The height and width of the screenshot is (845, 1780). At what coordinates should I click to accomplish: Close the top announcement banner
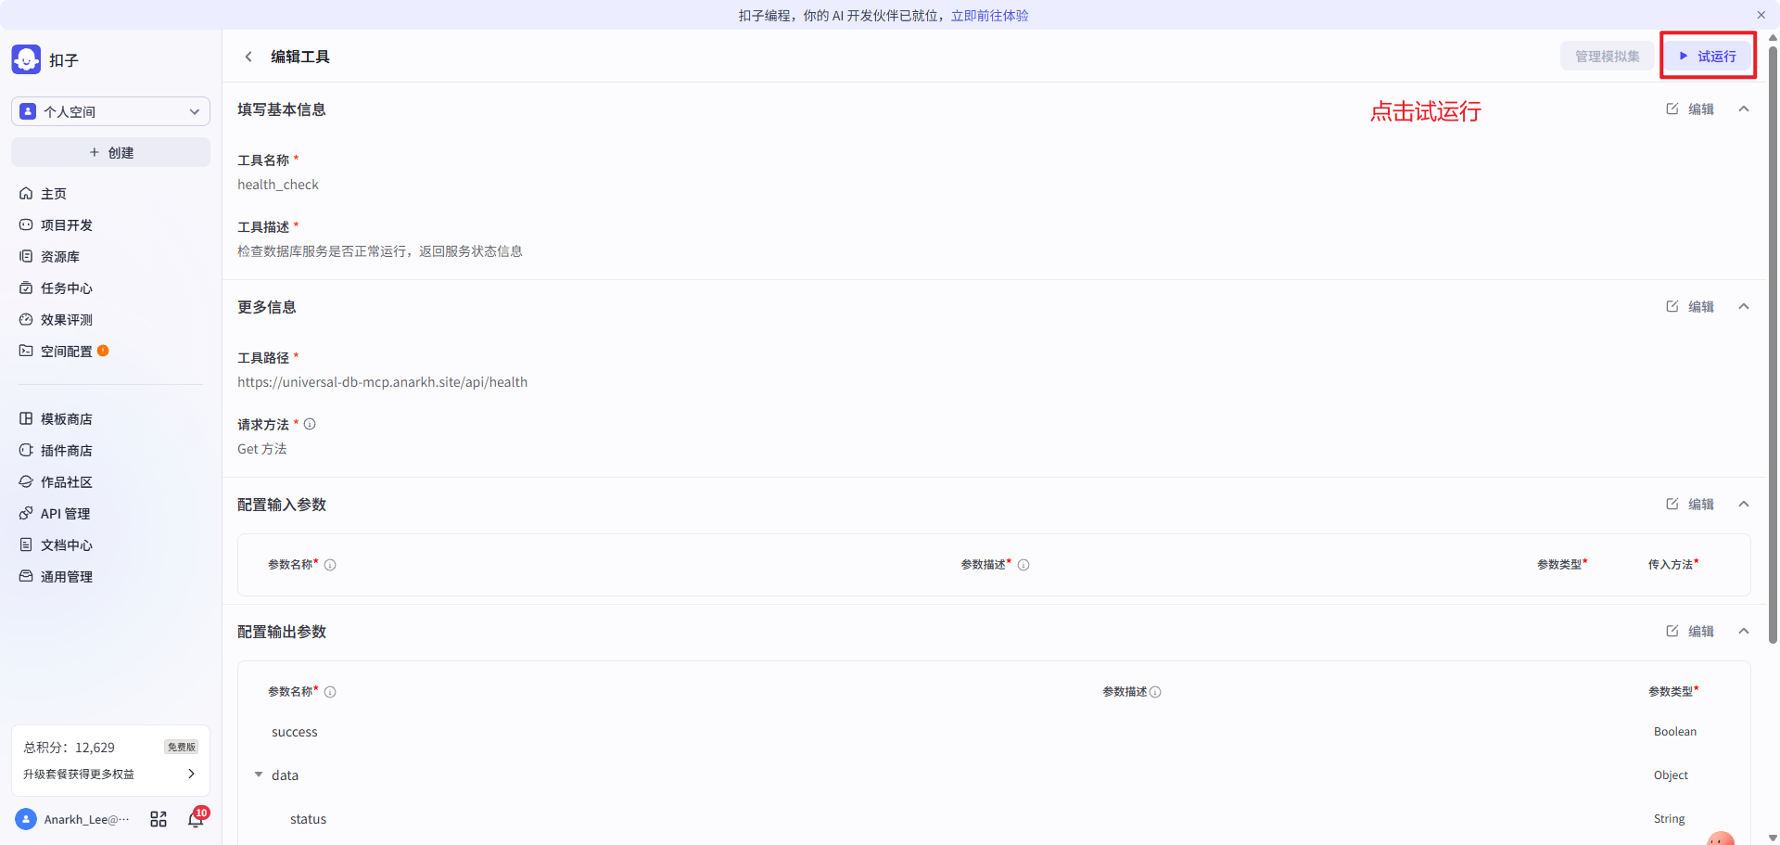pos(1761,15)
